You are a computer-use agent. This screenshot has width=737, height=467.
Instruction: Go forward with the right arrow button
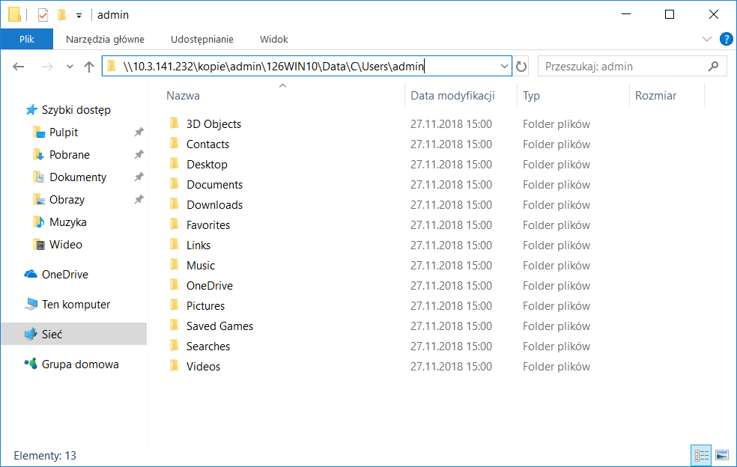point(47,67)
